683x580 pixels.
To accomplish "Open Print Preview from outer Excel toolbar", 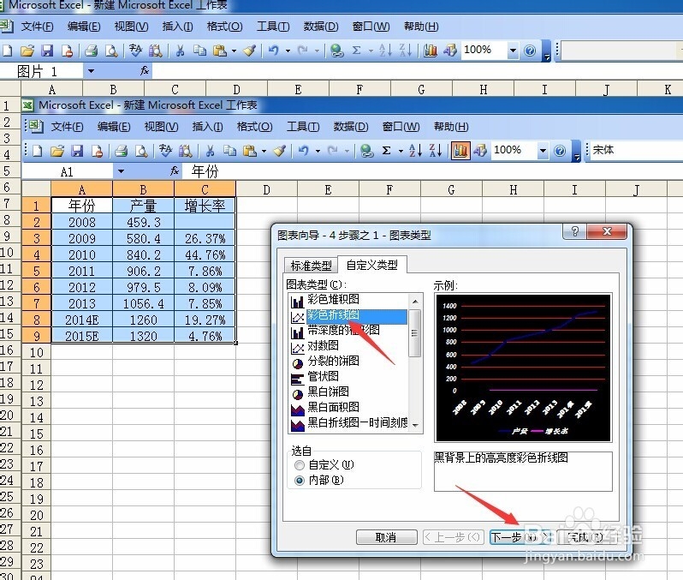I will (x=111, y=51).
